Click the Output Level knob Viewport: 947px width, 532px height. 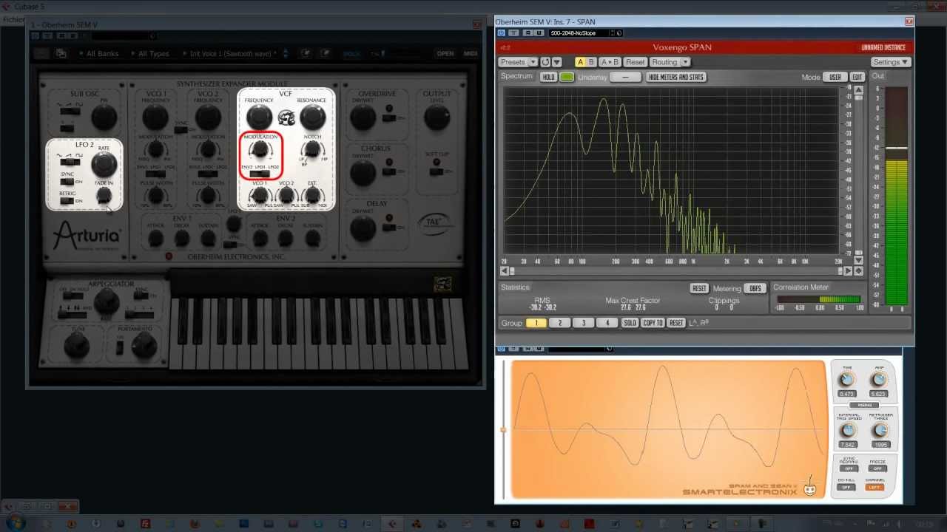437,117
